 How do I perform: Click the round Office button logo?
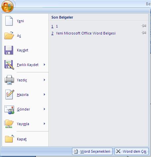tap(7, 6)
